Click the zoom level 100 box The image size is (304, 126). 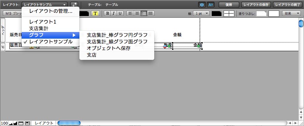point(4,123)
